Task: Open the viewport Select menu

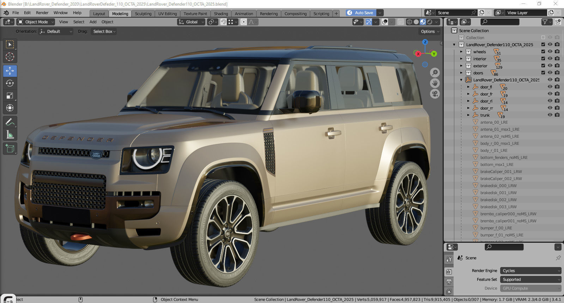Action: click(79, 22)
